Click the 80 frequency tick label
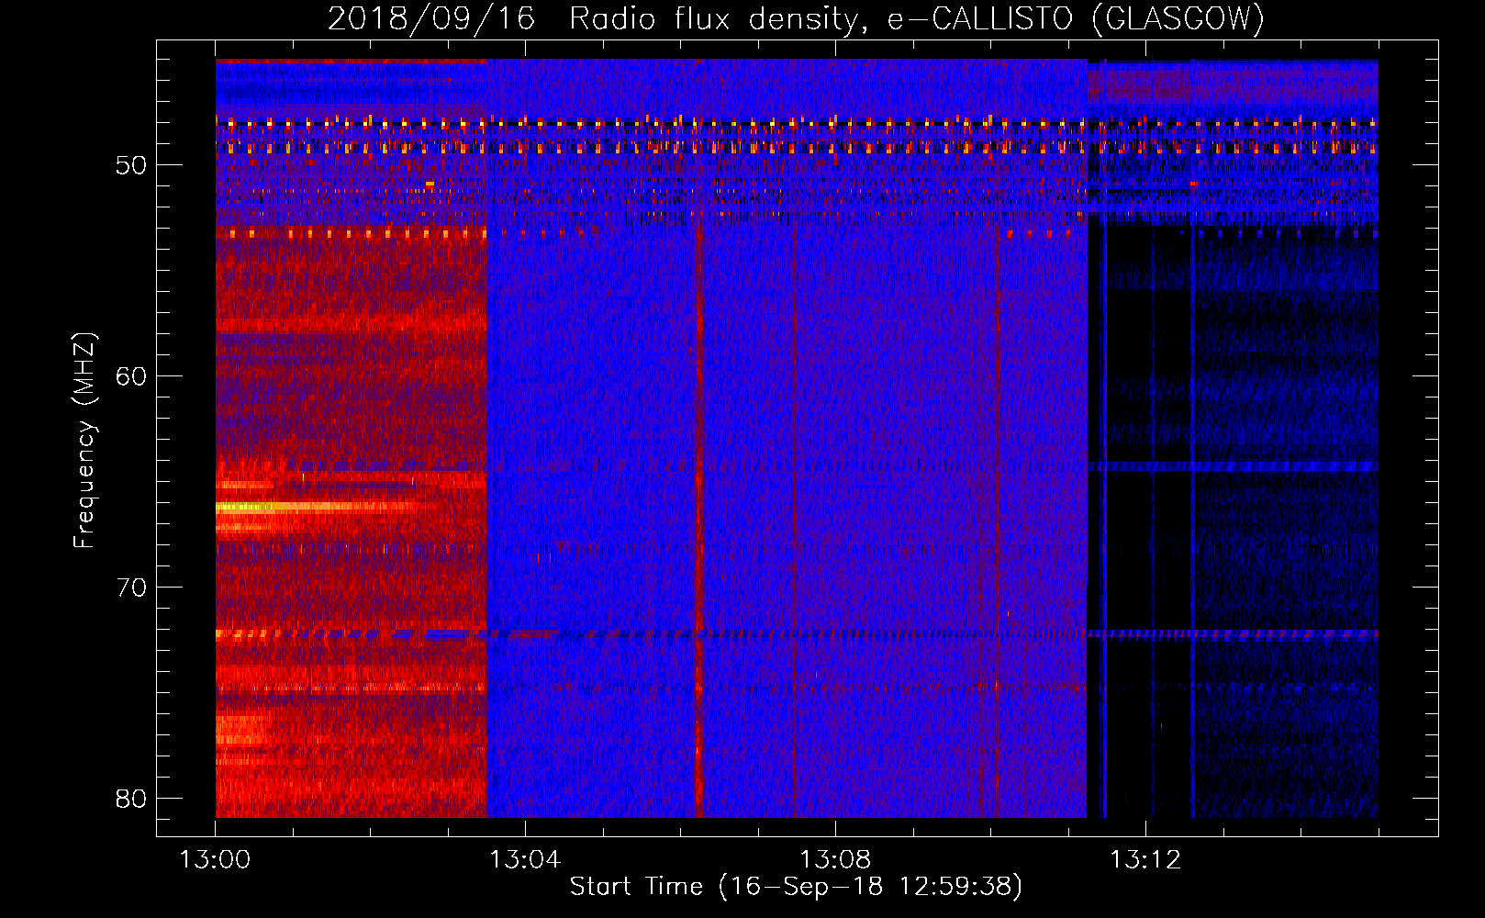 (132, 799)
